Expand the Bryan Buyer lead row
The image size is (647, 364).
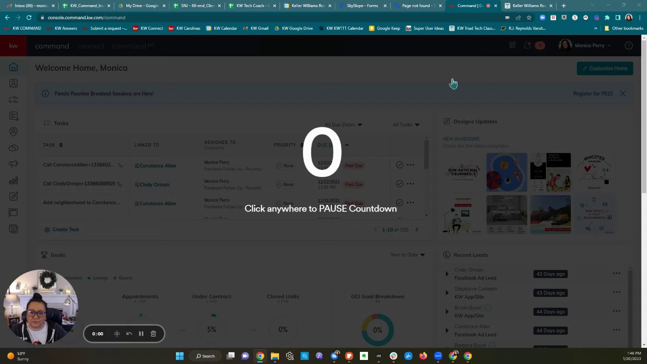point(447,311)
